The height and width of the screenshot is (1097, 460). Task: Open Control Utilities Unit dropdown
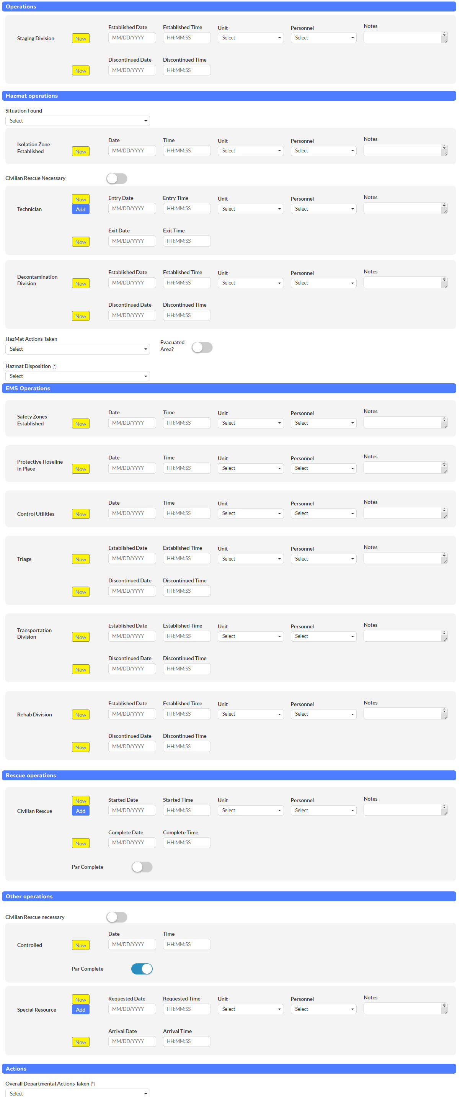251,513
